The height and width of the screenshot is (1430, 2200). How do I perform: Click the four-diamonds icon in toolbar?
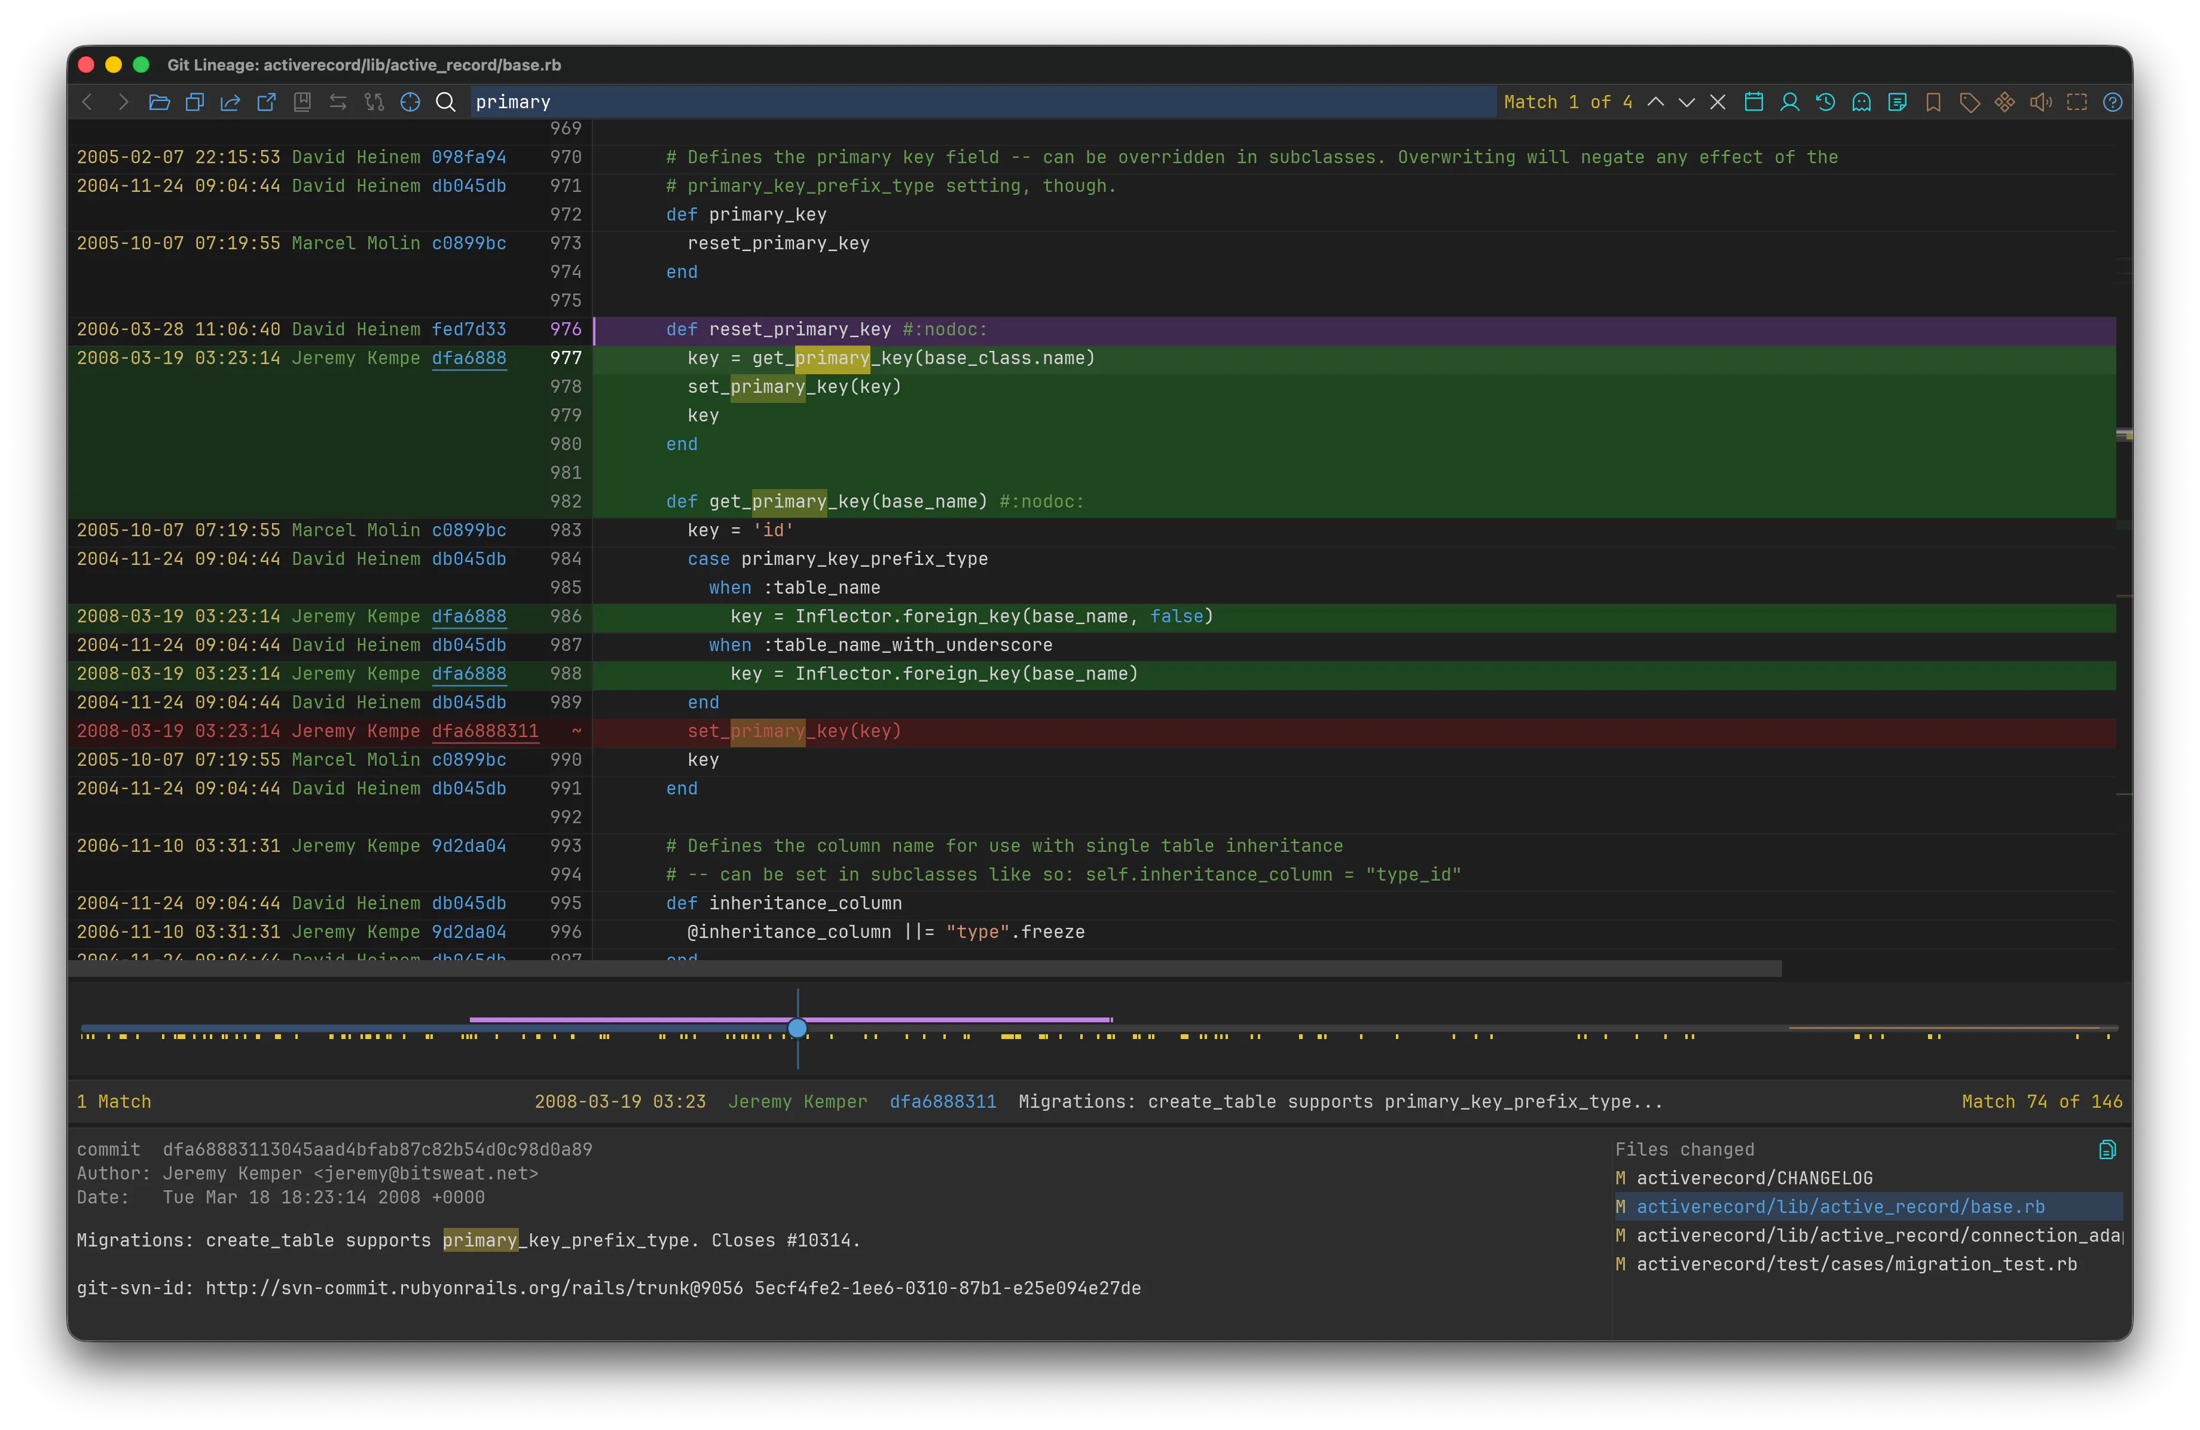(2005, 102)
